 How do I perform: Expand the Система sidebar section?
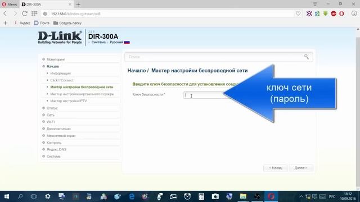[x=53, y=156]
